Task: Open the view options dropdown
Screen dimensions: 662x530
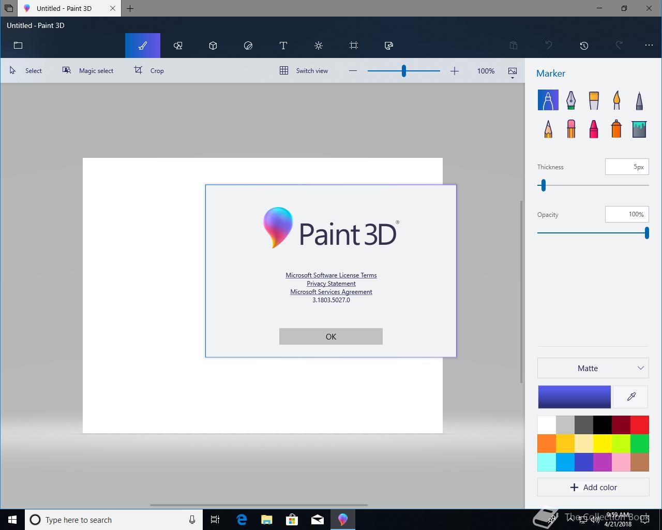Action: click(x=513, y=72)
